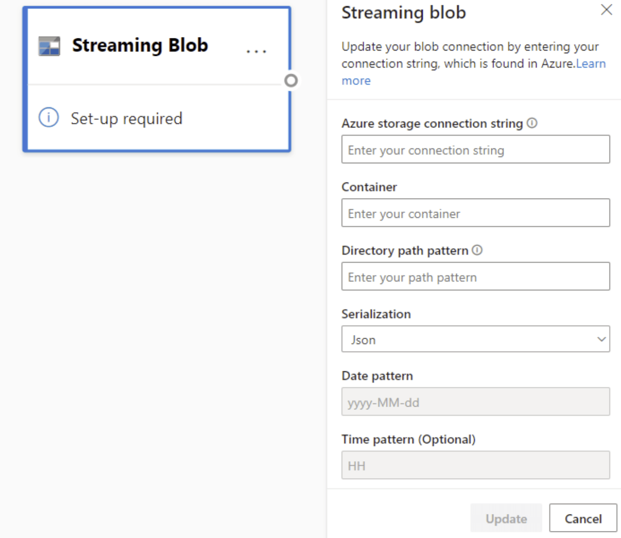Focus the Enter your container field
This screenshot has width=621, height=538.
pos(476,213)
